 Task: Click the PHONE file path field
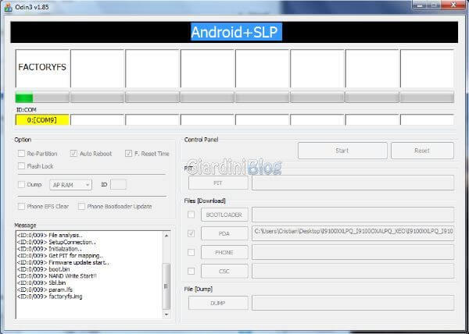(353, 252)
